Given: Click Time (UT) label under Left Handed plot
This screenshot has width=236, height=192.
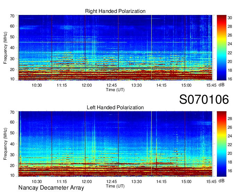Looking at the screenshot, I should (115, 186).
